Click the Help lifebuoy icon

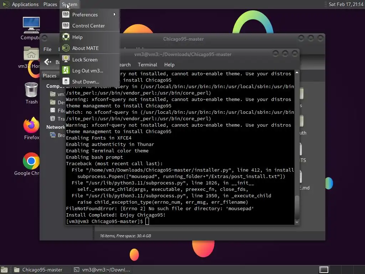[x=66, y=37]
